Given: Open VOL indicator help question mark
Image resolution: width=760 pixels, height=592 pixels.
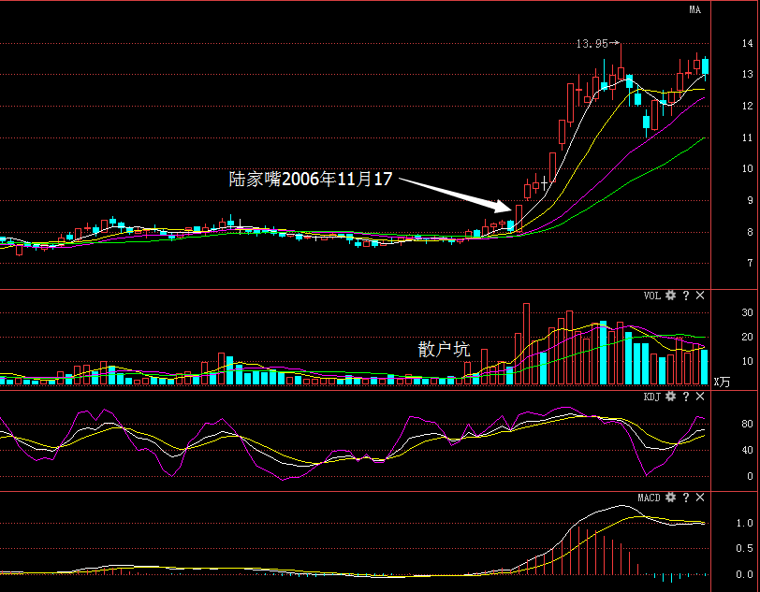Looking at the screenshot, I should coord(686,296).
